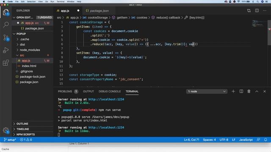The width and height of the screenshot is (271, 152).
Task: Open the editor More Actions menu
Action: pyautogui.click(x=265, y=11)
